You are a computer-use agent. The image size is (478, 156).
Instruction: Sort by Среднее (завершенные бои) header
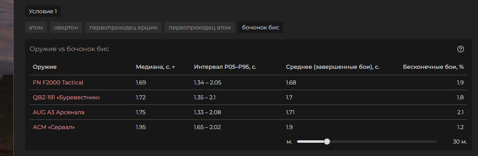333,67
